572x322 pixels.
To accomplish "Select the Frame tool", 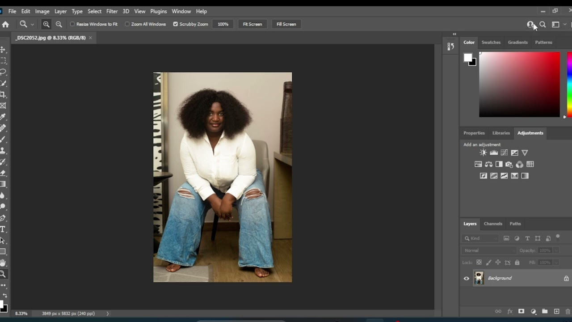I will [3, 106].
